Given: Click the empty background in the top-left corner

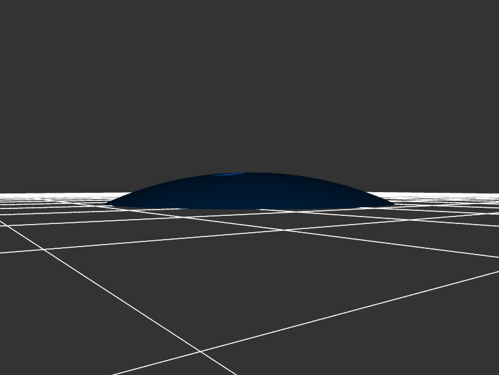Looking at the screenshot, I should click(25, 25).
